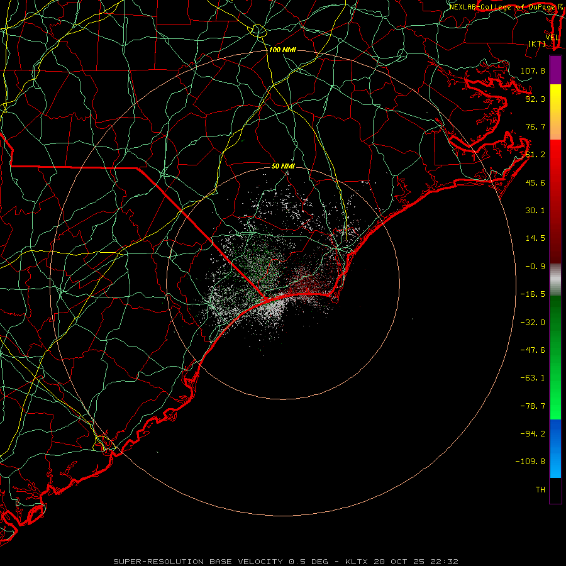Pick the blue segment of color bar
The width and height of the screenshot is (566, 566).
tap(555, 448)
